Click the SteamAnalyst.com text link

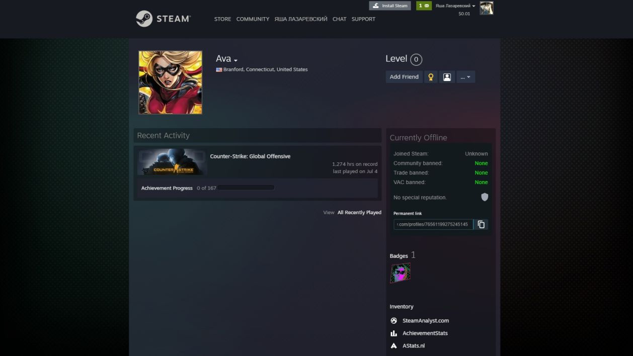pos(426,321)
